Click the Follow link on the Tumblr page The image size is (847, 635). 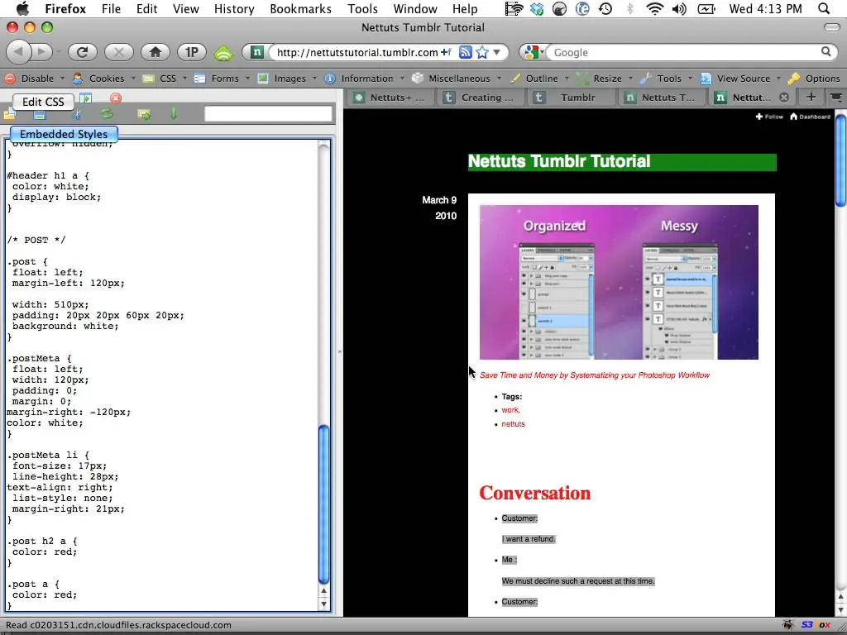pyautogui.click(x=769, y=117)
